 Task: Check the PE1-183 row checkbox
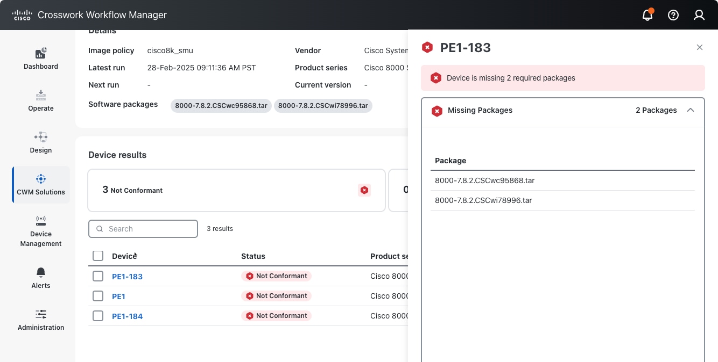pyautogui.click(x=98, y=276)
